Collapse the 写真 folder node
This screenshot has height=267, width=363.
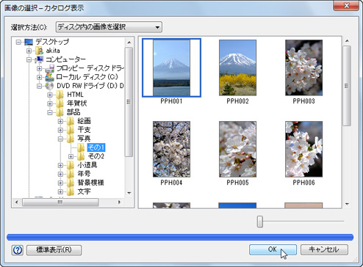(x=60, y=139)
